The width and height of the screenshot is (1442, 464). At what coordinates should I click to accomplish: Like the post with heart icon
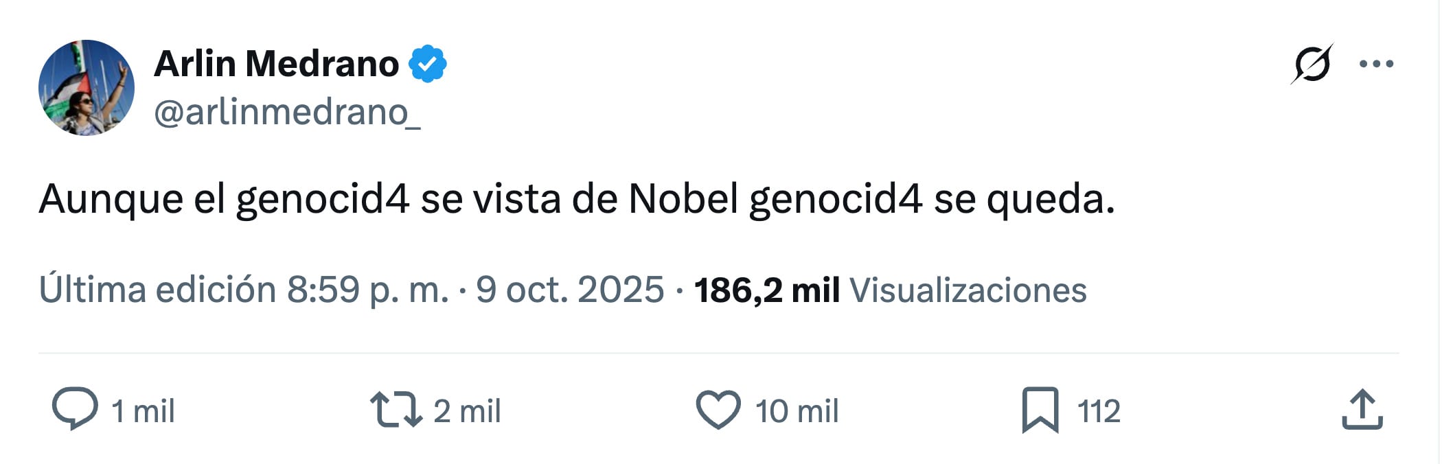tap(718, 409)
